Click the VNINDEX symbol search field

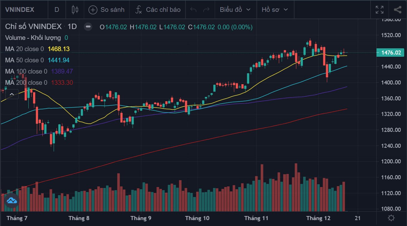[19, 10]
